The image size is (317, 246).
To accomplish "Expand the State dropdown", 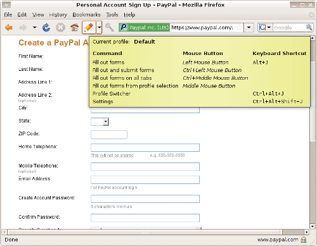I will pyautogui.click(x=106, y=121).
